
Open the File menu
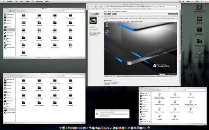16,1
